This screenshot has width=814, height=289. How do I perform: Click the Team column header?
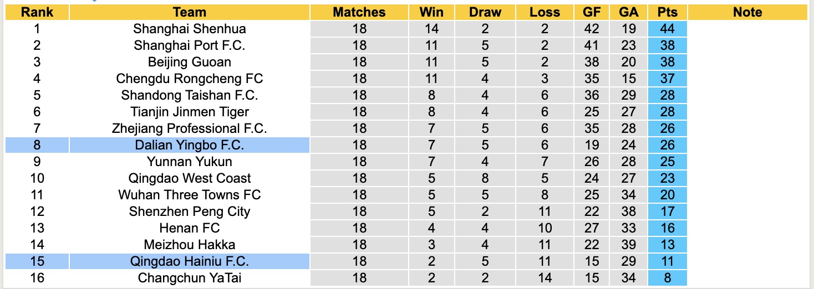pyautogui.click(x=190, y=12)
